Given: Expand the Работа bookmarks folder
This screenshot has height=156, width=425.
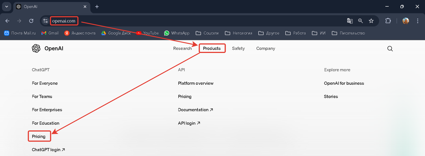Looking at the screenshot, I should tap(296, 33).
